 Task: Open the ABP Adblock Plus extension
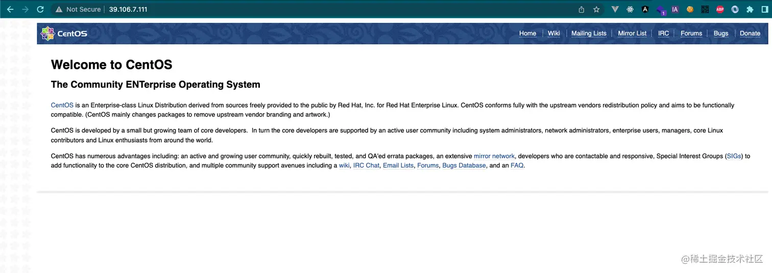point(720,9)
